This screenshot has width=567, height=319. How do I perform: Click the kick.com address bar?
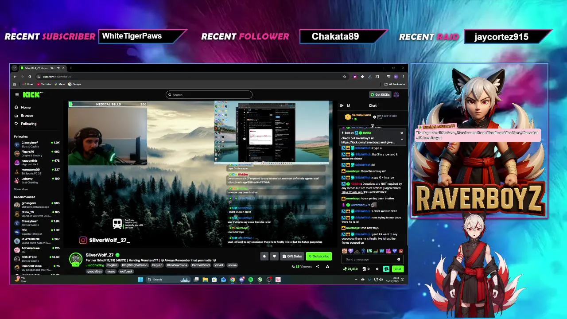tap(190, 77)
